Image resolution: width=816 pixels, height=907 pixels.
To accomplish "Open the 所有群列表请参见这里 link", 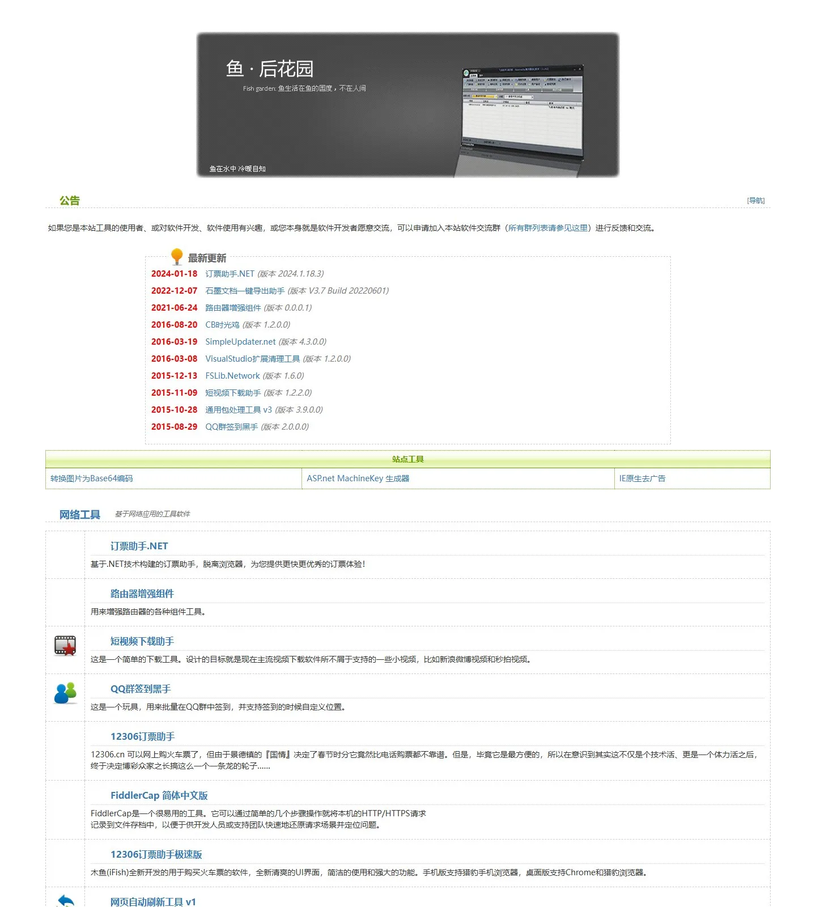I will pos(548,228).
